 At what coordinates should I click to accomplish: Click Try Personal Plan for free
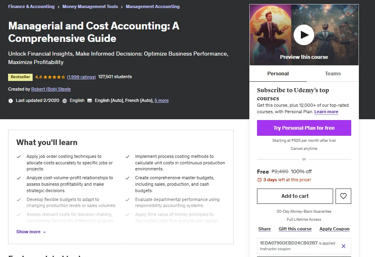304,128
